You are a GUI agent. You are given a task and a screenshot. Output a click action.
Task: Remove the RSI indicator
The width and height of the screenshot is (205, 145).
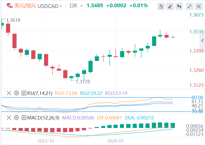(x=9, y=93)
